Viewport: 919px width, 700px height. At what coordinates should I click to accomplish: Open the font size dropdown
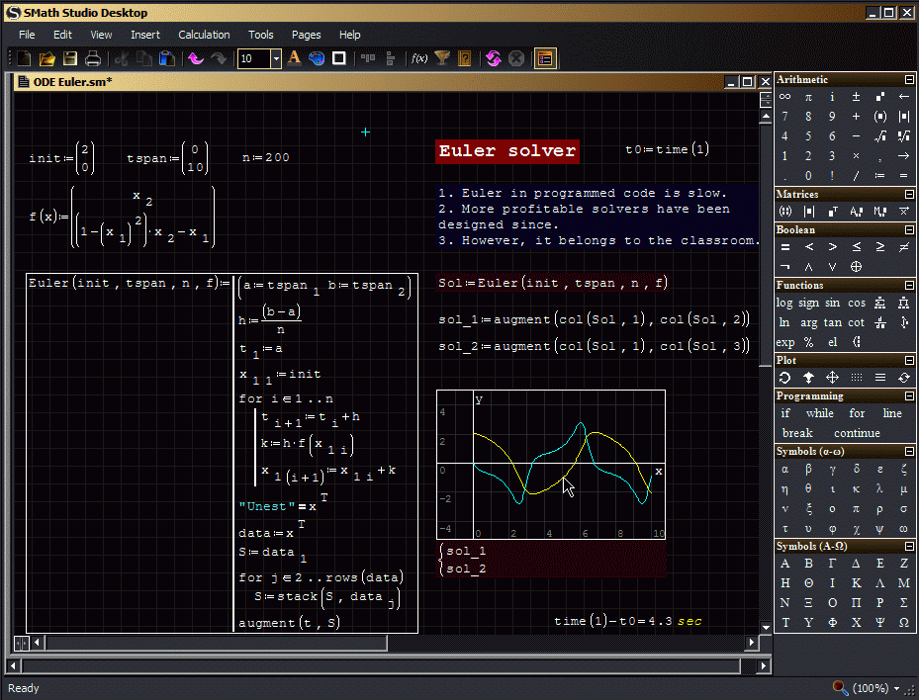(x=276, y=59)
